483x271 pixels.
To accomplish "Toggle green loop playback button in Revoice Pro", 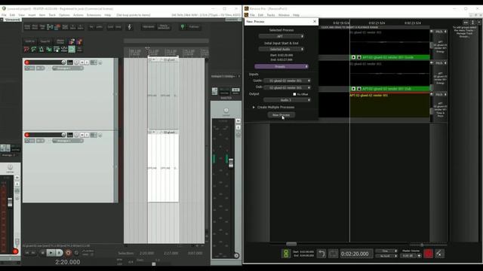I will point(286,254).
